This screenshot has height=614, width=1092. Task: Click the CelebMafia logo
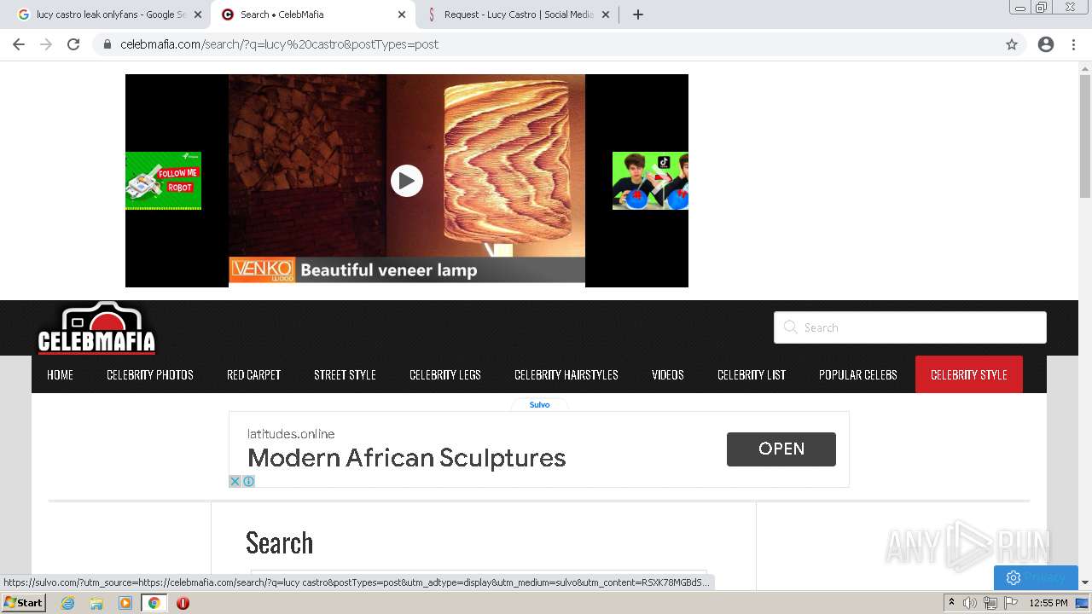96,328
